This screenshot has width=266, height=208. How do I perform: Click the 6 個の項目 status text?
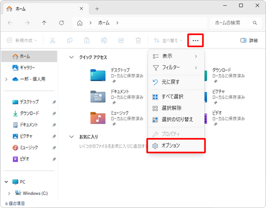[x=15, y=204]
